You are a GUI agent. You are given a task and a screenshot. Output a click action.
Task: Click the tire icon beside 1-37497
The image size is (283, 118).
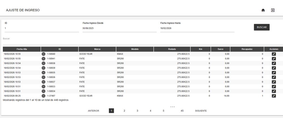tap(43, 96)
